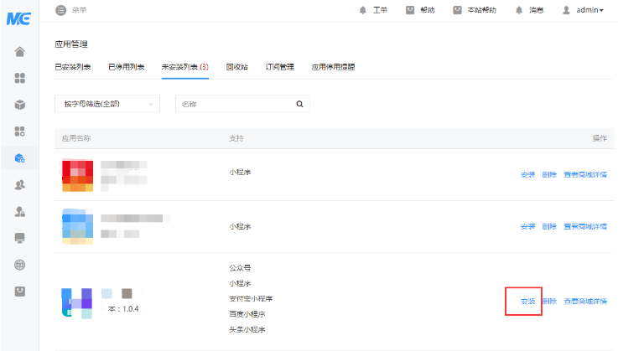Open the admin user dropdown
Viewport: 618px width, 351px height.
point(584,10)
